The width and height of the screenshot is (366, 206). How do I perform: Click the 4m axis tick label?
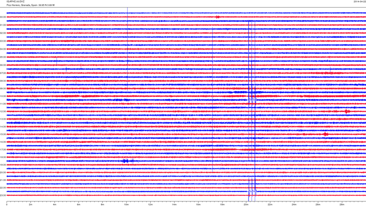tap(55, 204)
